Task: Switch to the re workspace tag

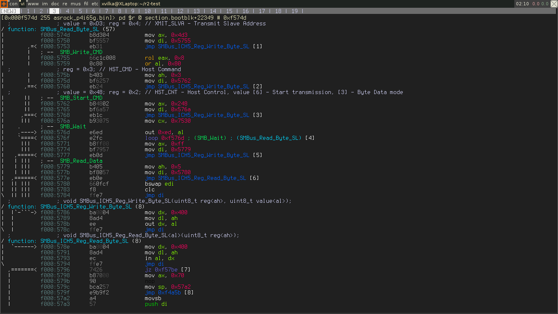Action: (65, 4)
